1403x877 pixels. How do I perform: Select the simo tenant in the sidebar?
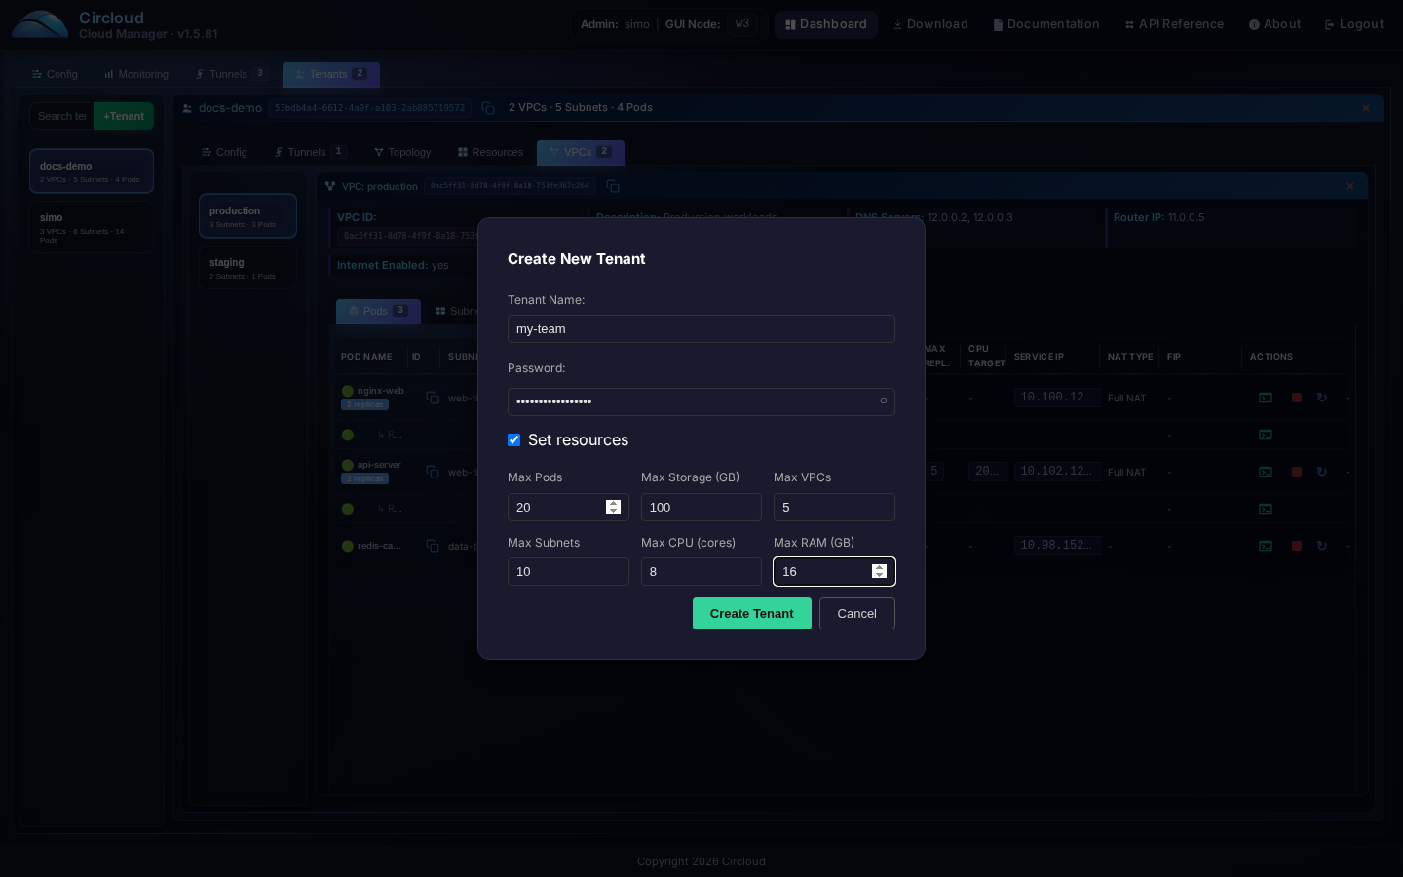[x=91, y=226]
